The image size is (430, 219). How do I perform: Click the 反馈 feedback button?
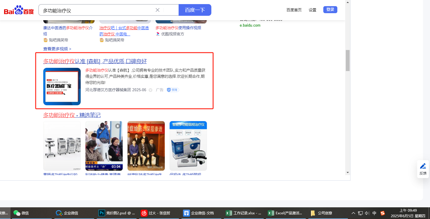pyautogui.click(x=423, y=169)
